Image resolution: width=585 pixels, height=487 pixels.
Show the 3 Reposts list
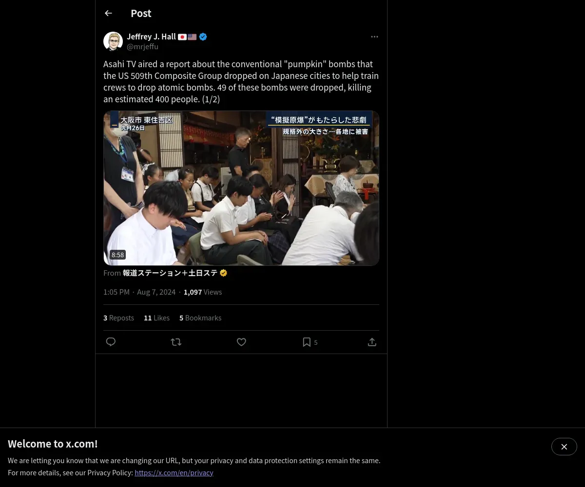(118, 318)
